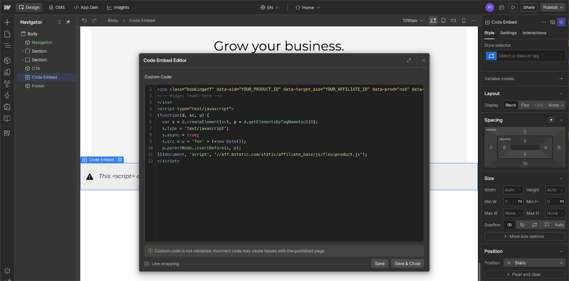569x281 pixels.
Task: Set overflow to visible eye icon
Action: [x=510, y=225]
